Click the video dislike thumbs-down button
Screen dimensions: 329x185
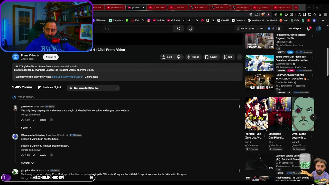pyautogui.click(x=179, y=57)
